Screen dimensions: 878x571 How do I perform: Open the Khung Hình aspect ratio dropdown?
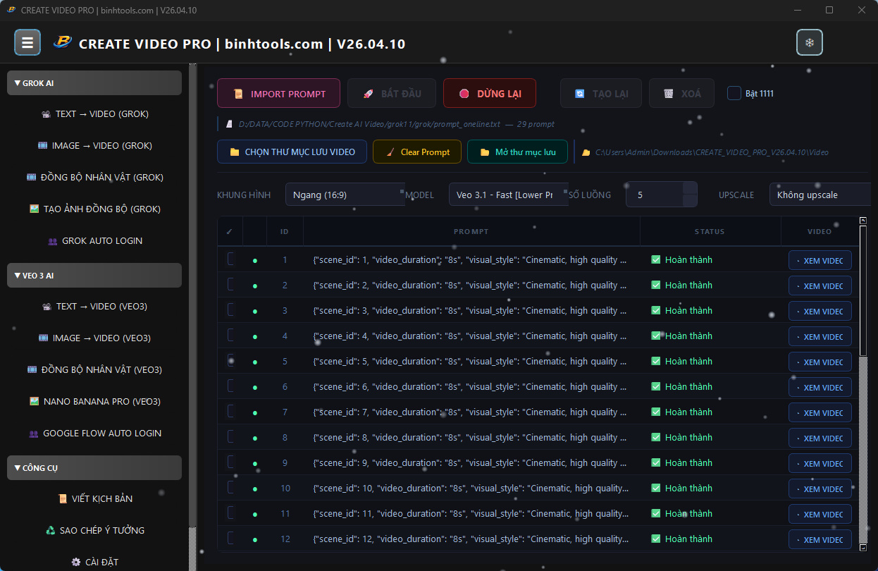(x=345, y=195)
